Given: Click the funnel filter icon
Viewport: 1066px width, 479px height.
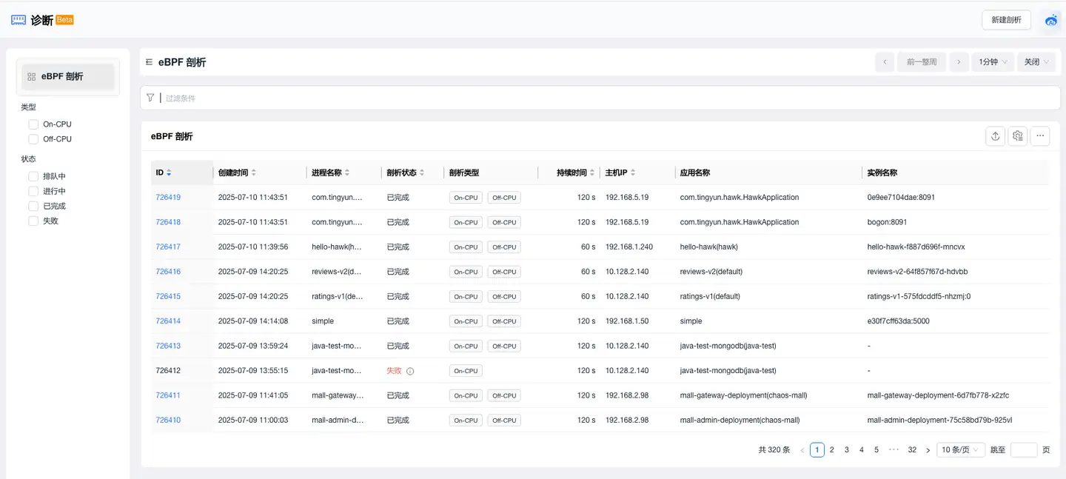Looking at the screenshot, I should 150,98.
